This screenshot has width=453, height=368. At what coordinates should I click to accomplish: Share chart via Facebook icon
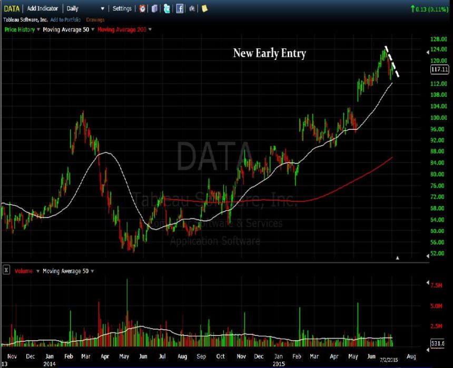point(180,8)
